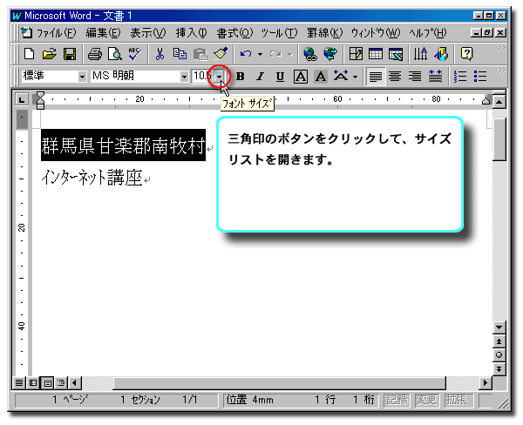Toggle italic formatting
This screenshot has width=523, height=425.
point(260,77)
